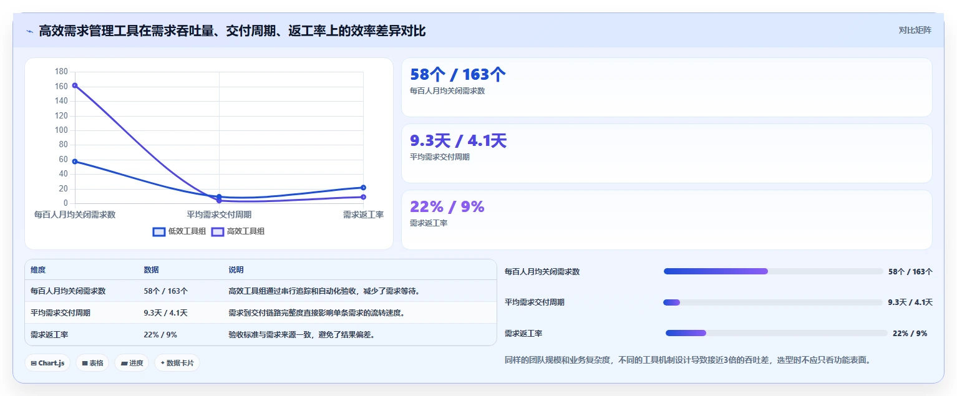Open the 58个 / 163个 data card

coord(666,87)
